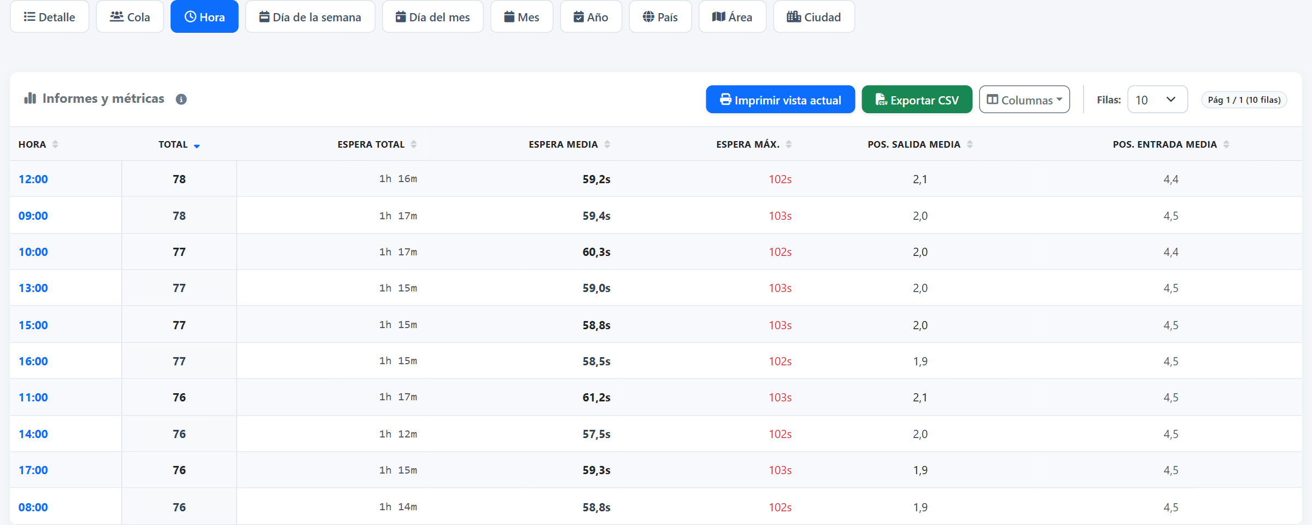Click the active Hora tab
The height and width of the screenshot is (525, 1312).
(204, 17)
